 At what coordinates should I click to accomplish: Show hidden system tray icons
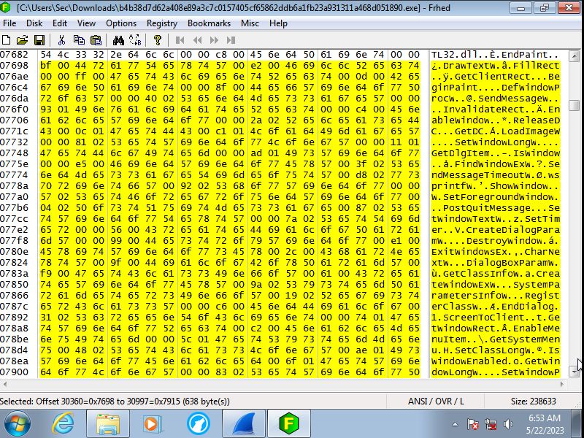click(455, 424)
